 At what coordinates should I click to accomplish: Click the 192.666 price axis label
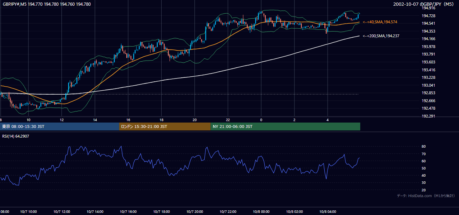coord(428,101)
